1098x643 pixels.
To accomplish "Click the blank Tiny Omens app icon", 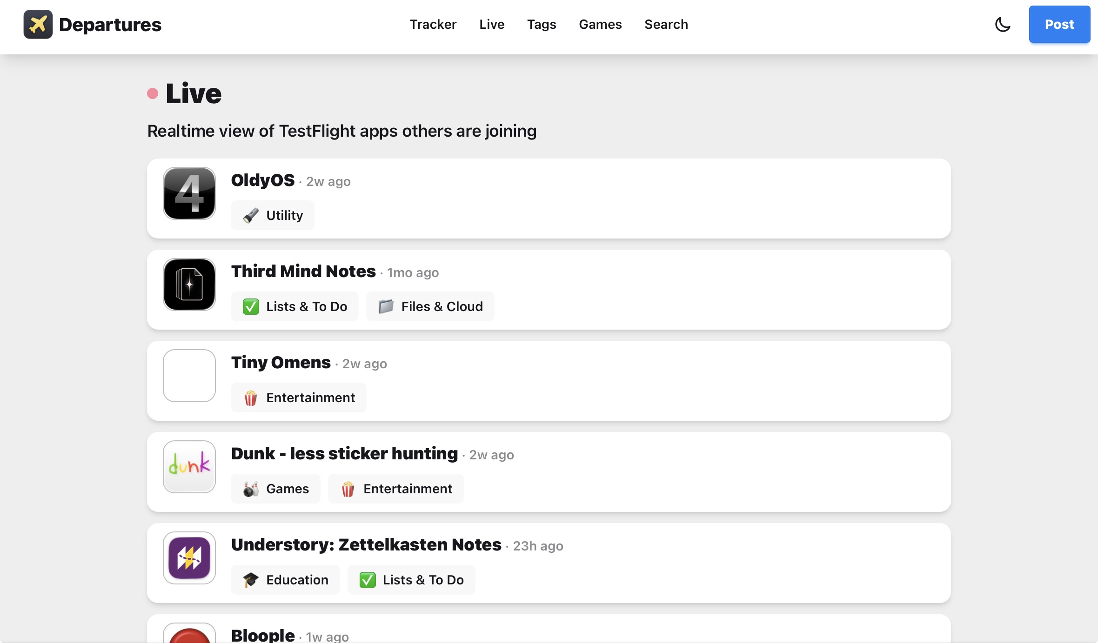I will [x=189, y=376].
